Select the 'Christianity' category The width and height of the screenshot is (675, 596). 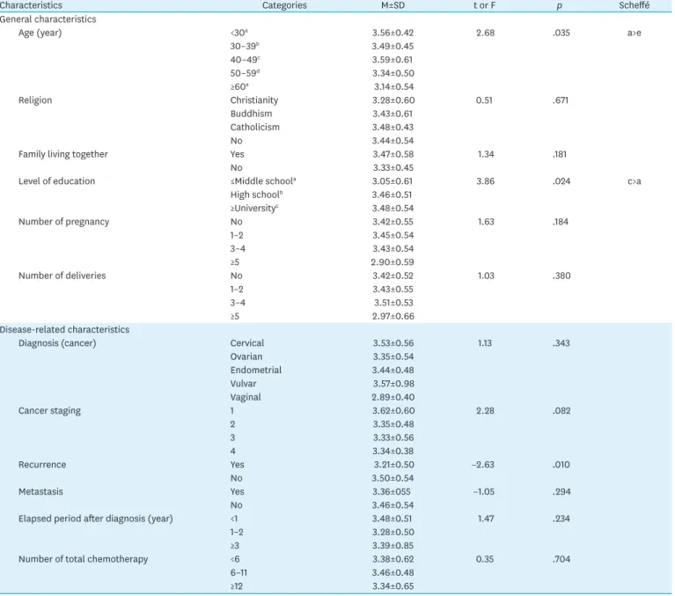click(x=254, y=100)
